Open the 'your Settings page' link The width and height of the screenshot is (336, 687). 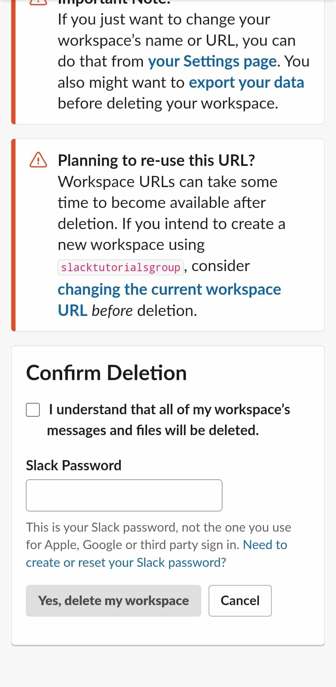click(x=212, y=61)
